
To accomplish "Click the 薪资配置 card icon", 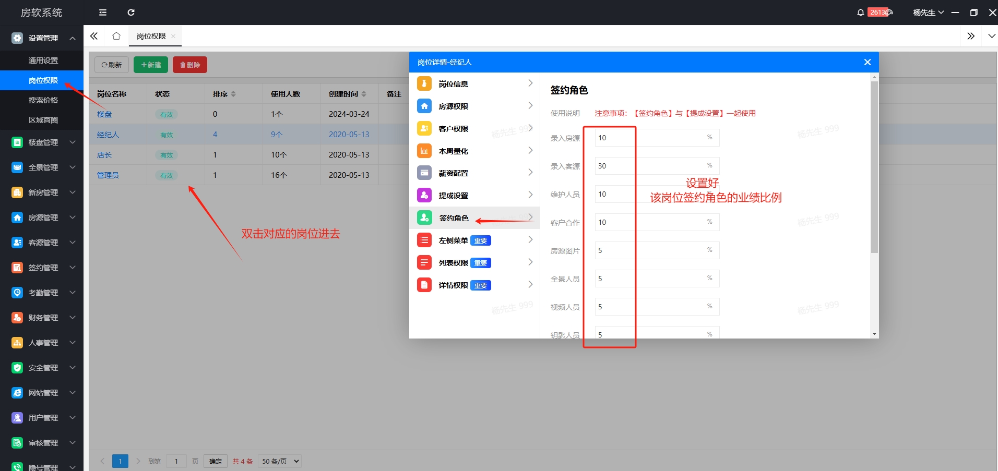I will point(424,173).
